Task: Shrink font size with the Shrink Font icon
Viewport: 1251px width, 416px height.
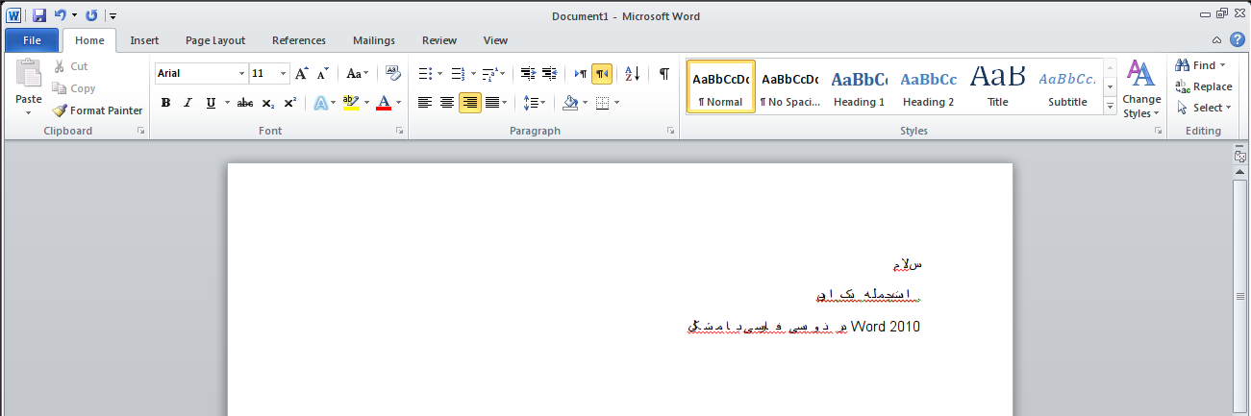Action: pyautogui.click(x=323, y=73)
